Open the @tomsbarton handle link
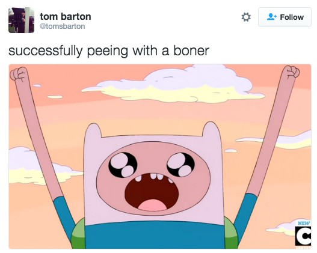This screenshot has width=317, height=253. point(63,26)
